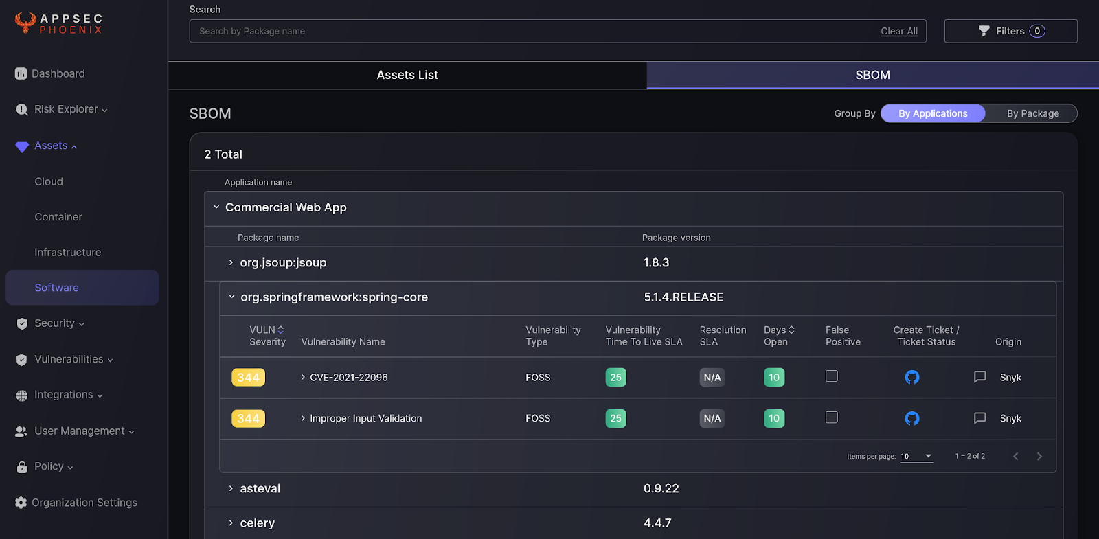Open items per page dropdown
This screenshot has width=1099, height=539.
[917, 457]
